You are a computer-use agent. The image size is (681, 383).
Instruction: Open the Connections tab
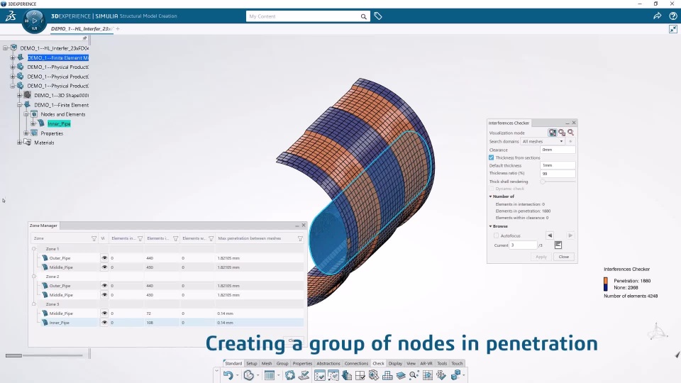tap(356, 363)
